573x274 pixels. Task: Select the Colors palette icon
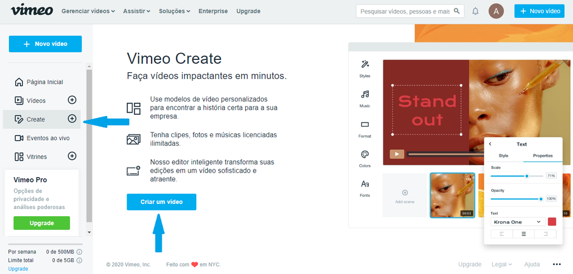[x=365, y=155]
